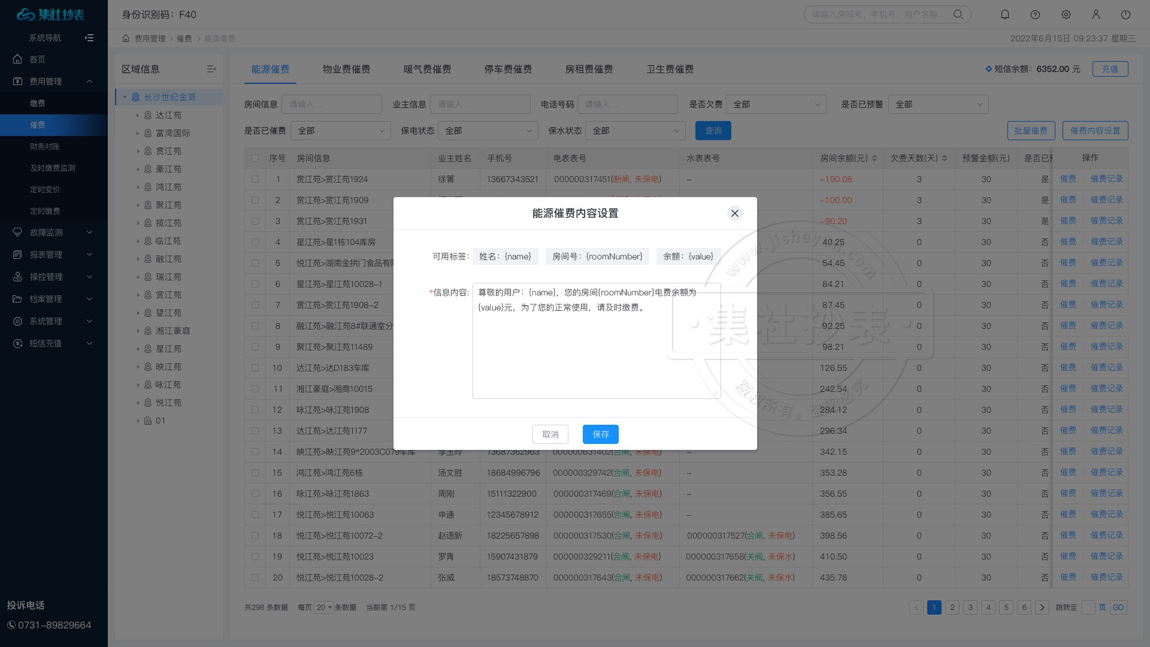Screen dimensions: 1150x647
Task: Open the settings gear in top bar
Action: (1066, 14)
